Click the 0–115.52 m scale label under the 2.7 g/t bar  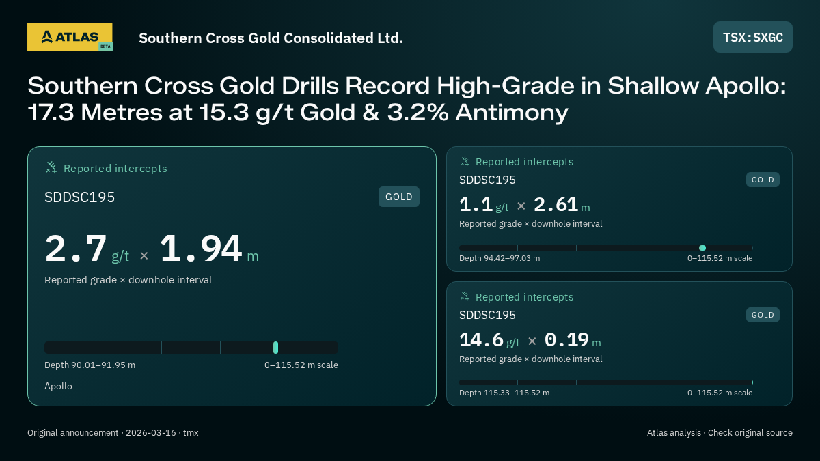click(x=301, y=365)
